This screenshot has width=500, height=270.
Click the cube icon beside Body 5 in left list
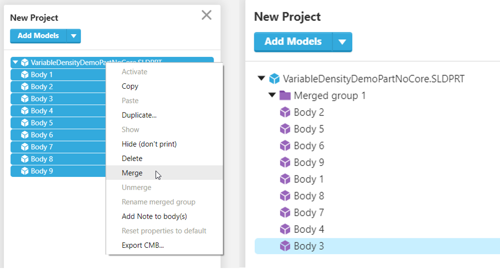(25, 123)
